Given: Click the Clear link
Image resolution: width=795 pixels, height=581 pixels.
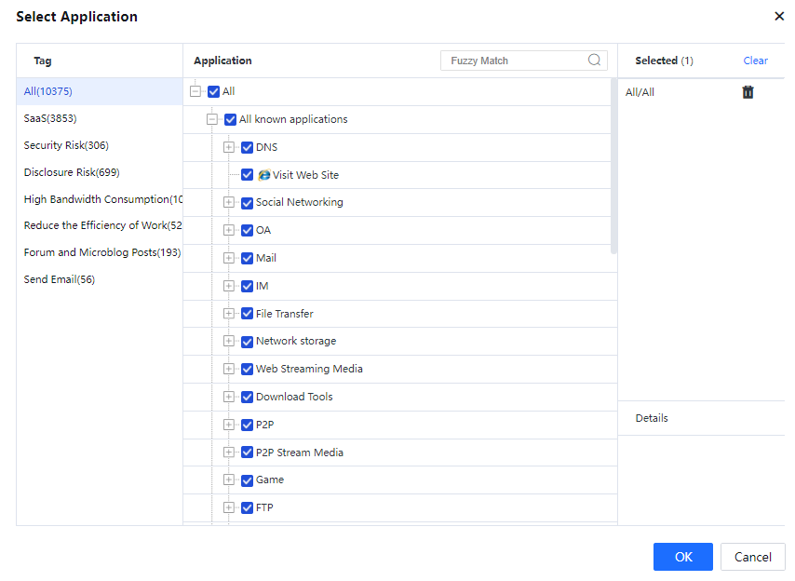Looking at the screenshot, I should 755,61.
